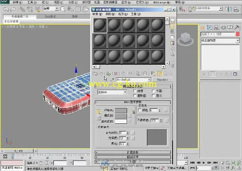This screenshot has height=171, width=242.
Task: Expand the 扩展参数 rollout
Action: pos(133,153)
